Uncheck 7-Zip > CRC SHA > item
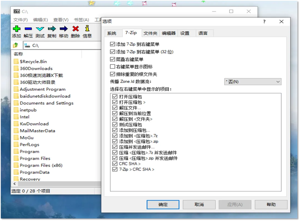The height and width of the screenshot is (221, 300). coord(115,169)
